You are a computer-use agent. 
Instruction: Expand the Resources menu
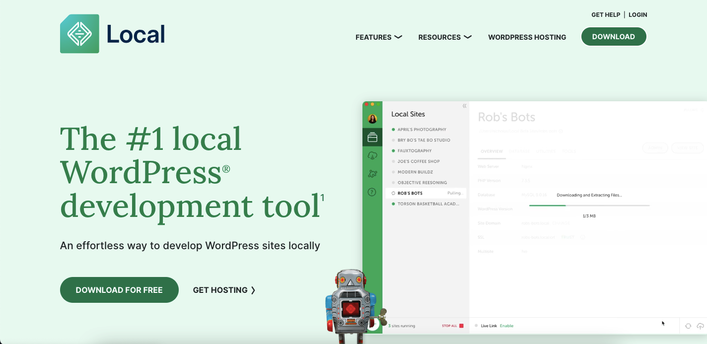tap(445, 37)
